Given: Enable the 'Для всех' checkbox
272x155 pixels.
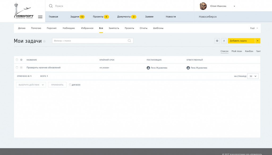Looking at the screenshot, I should (x=70, y=85).
